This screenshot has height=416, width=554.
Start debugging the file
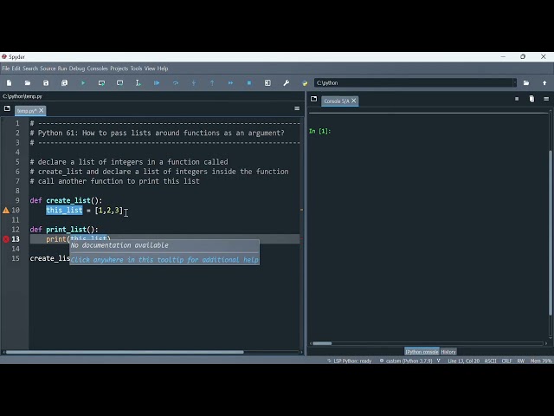click(x=157, y=83)
